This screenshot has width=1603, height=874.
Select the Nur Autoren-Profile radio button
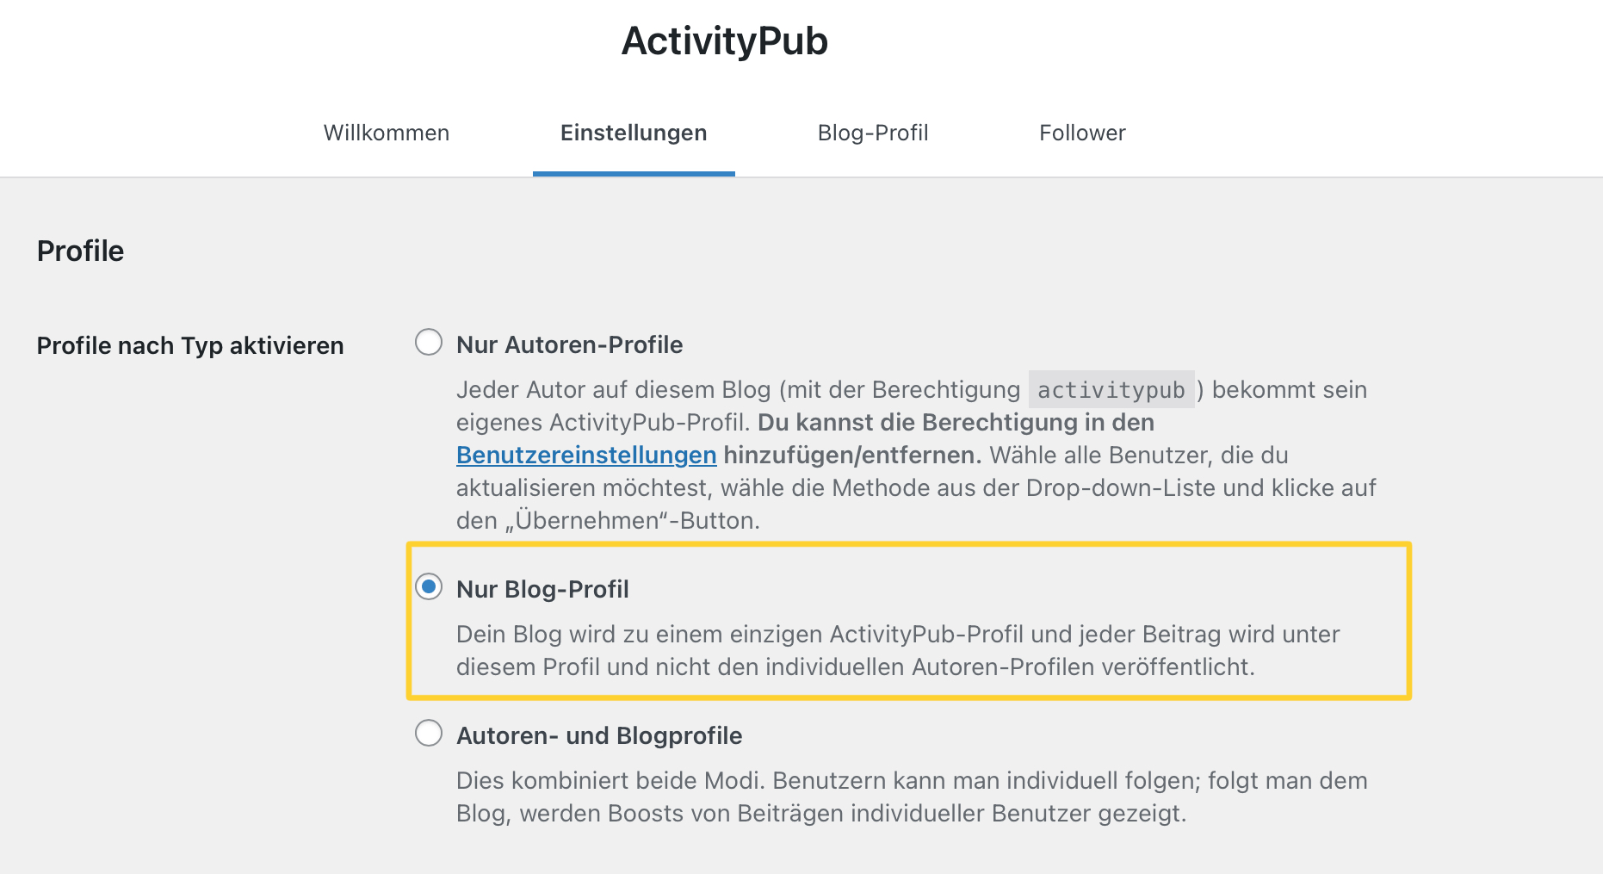click(429, 343)
